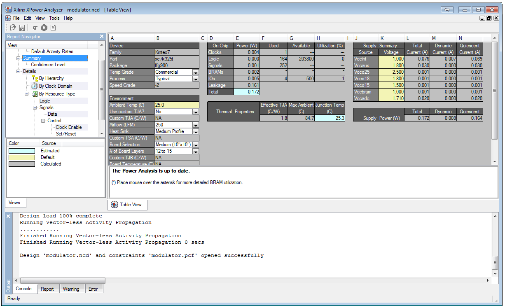Screen dimensions: 505x308
Task: Select the Logic tree item
Action: coord(45,101)
